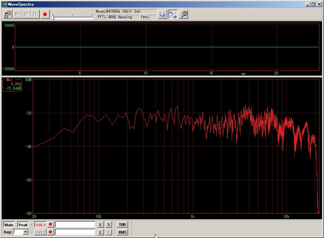Click the L button for OVL2
Viewport: 324px width, 238px height.
click(100, 232)
